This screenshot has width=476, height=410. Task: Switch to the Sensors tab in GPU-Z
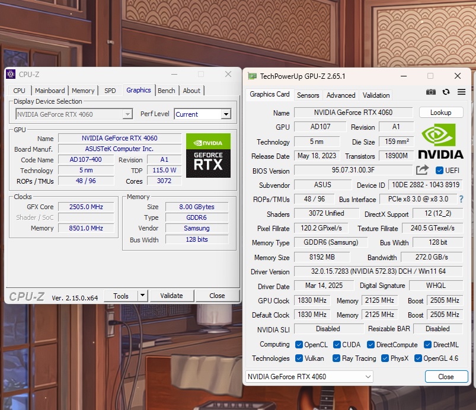point(308,95)
